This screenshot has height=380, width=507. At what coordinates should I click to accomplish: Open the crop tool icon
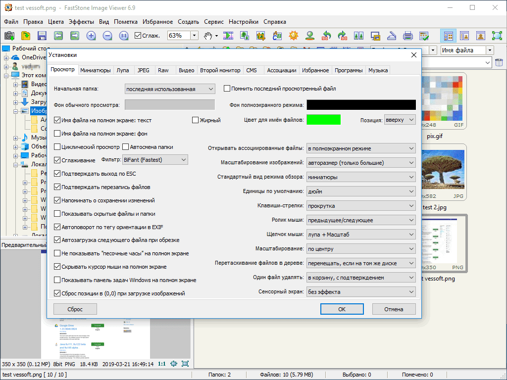click(x=260, y=36)
